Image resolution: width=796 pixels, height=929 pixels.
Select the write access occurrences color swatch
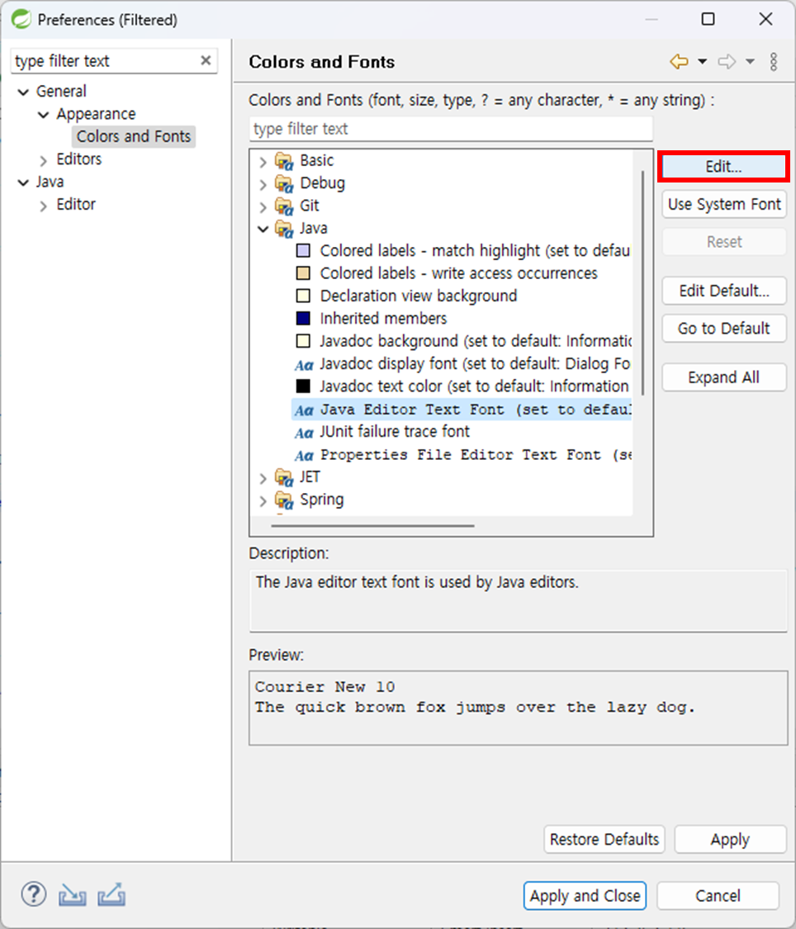tap(303, 273)
